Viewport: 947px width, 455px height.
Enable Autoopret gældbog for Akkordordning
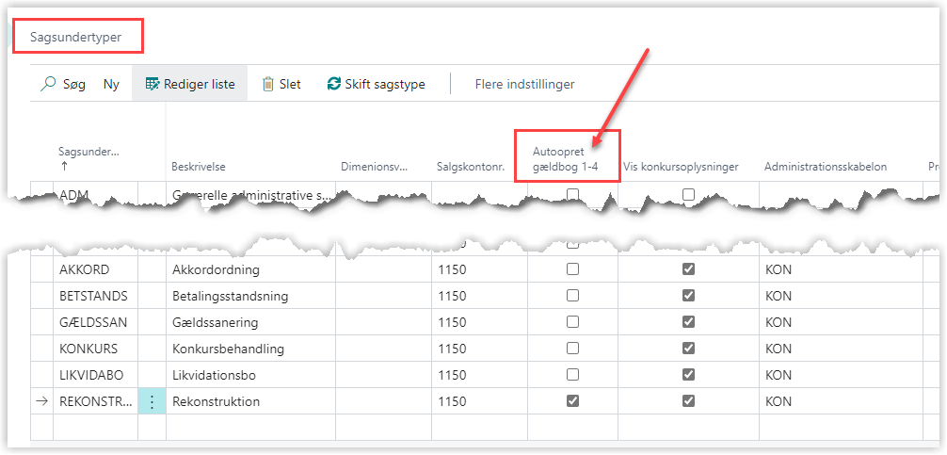click(572, 269)
